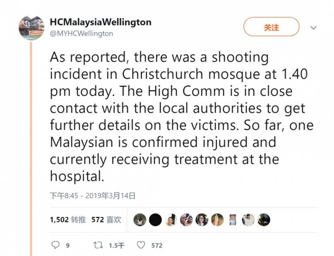Like the tweet with the heart icon

pyautogui.click(x=141, y=245)
